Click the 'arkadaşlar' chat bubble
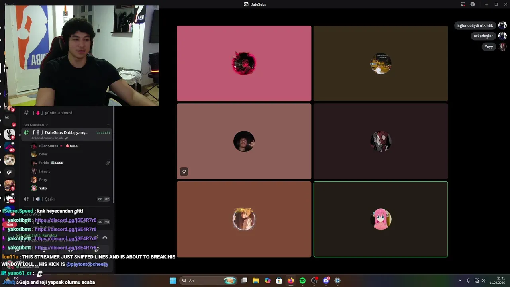 point(483,36)
